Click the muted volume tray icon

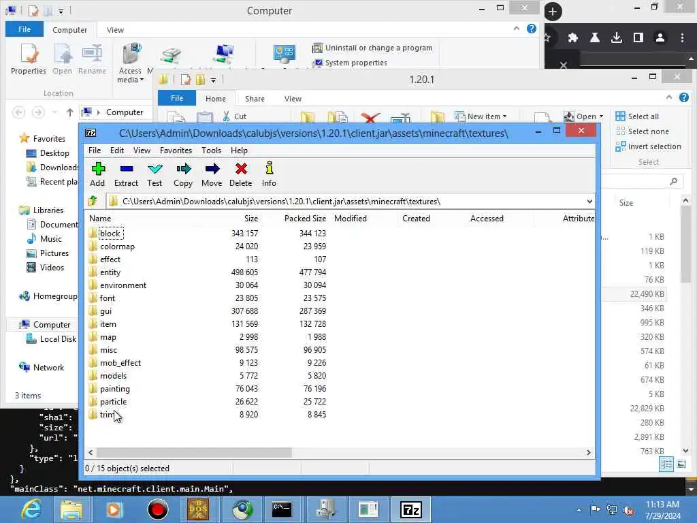pos(628,511)
